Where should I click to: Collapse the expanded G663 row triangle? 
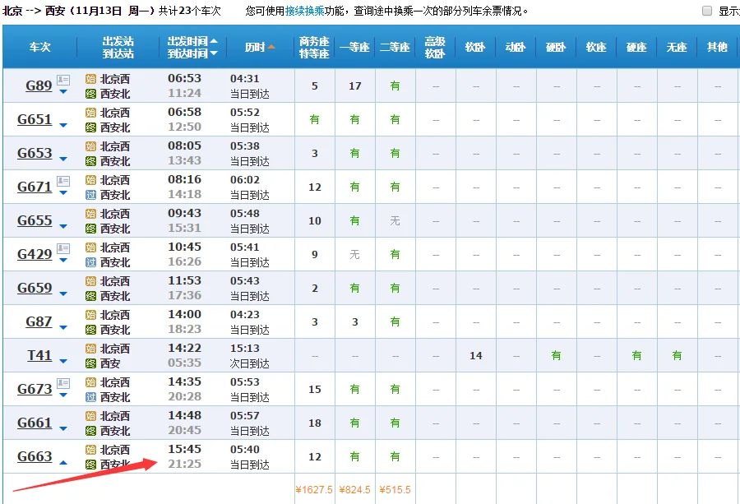pyautogui.click(x=62, y=461)
